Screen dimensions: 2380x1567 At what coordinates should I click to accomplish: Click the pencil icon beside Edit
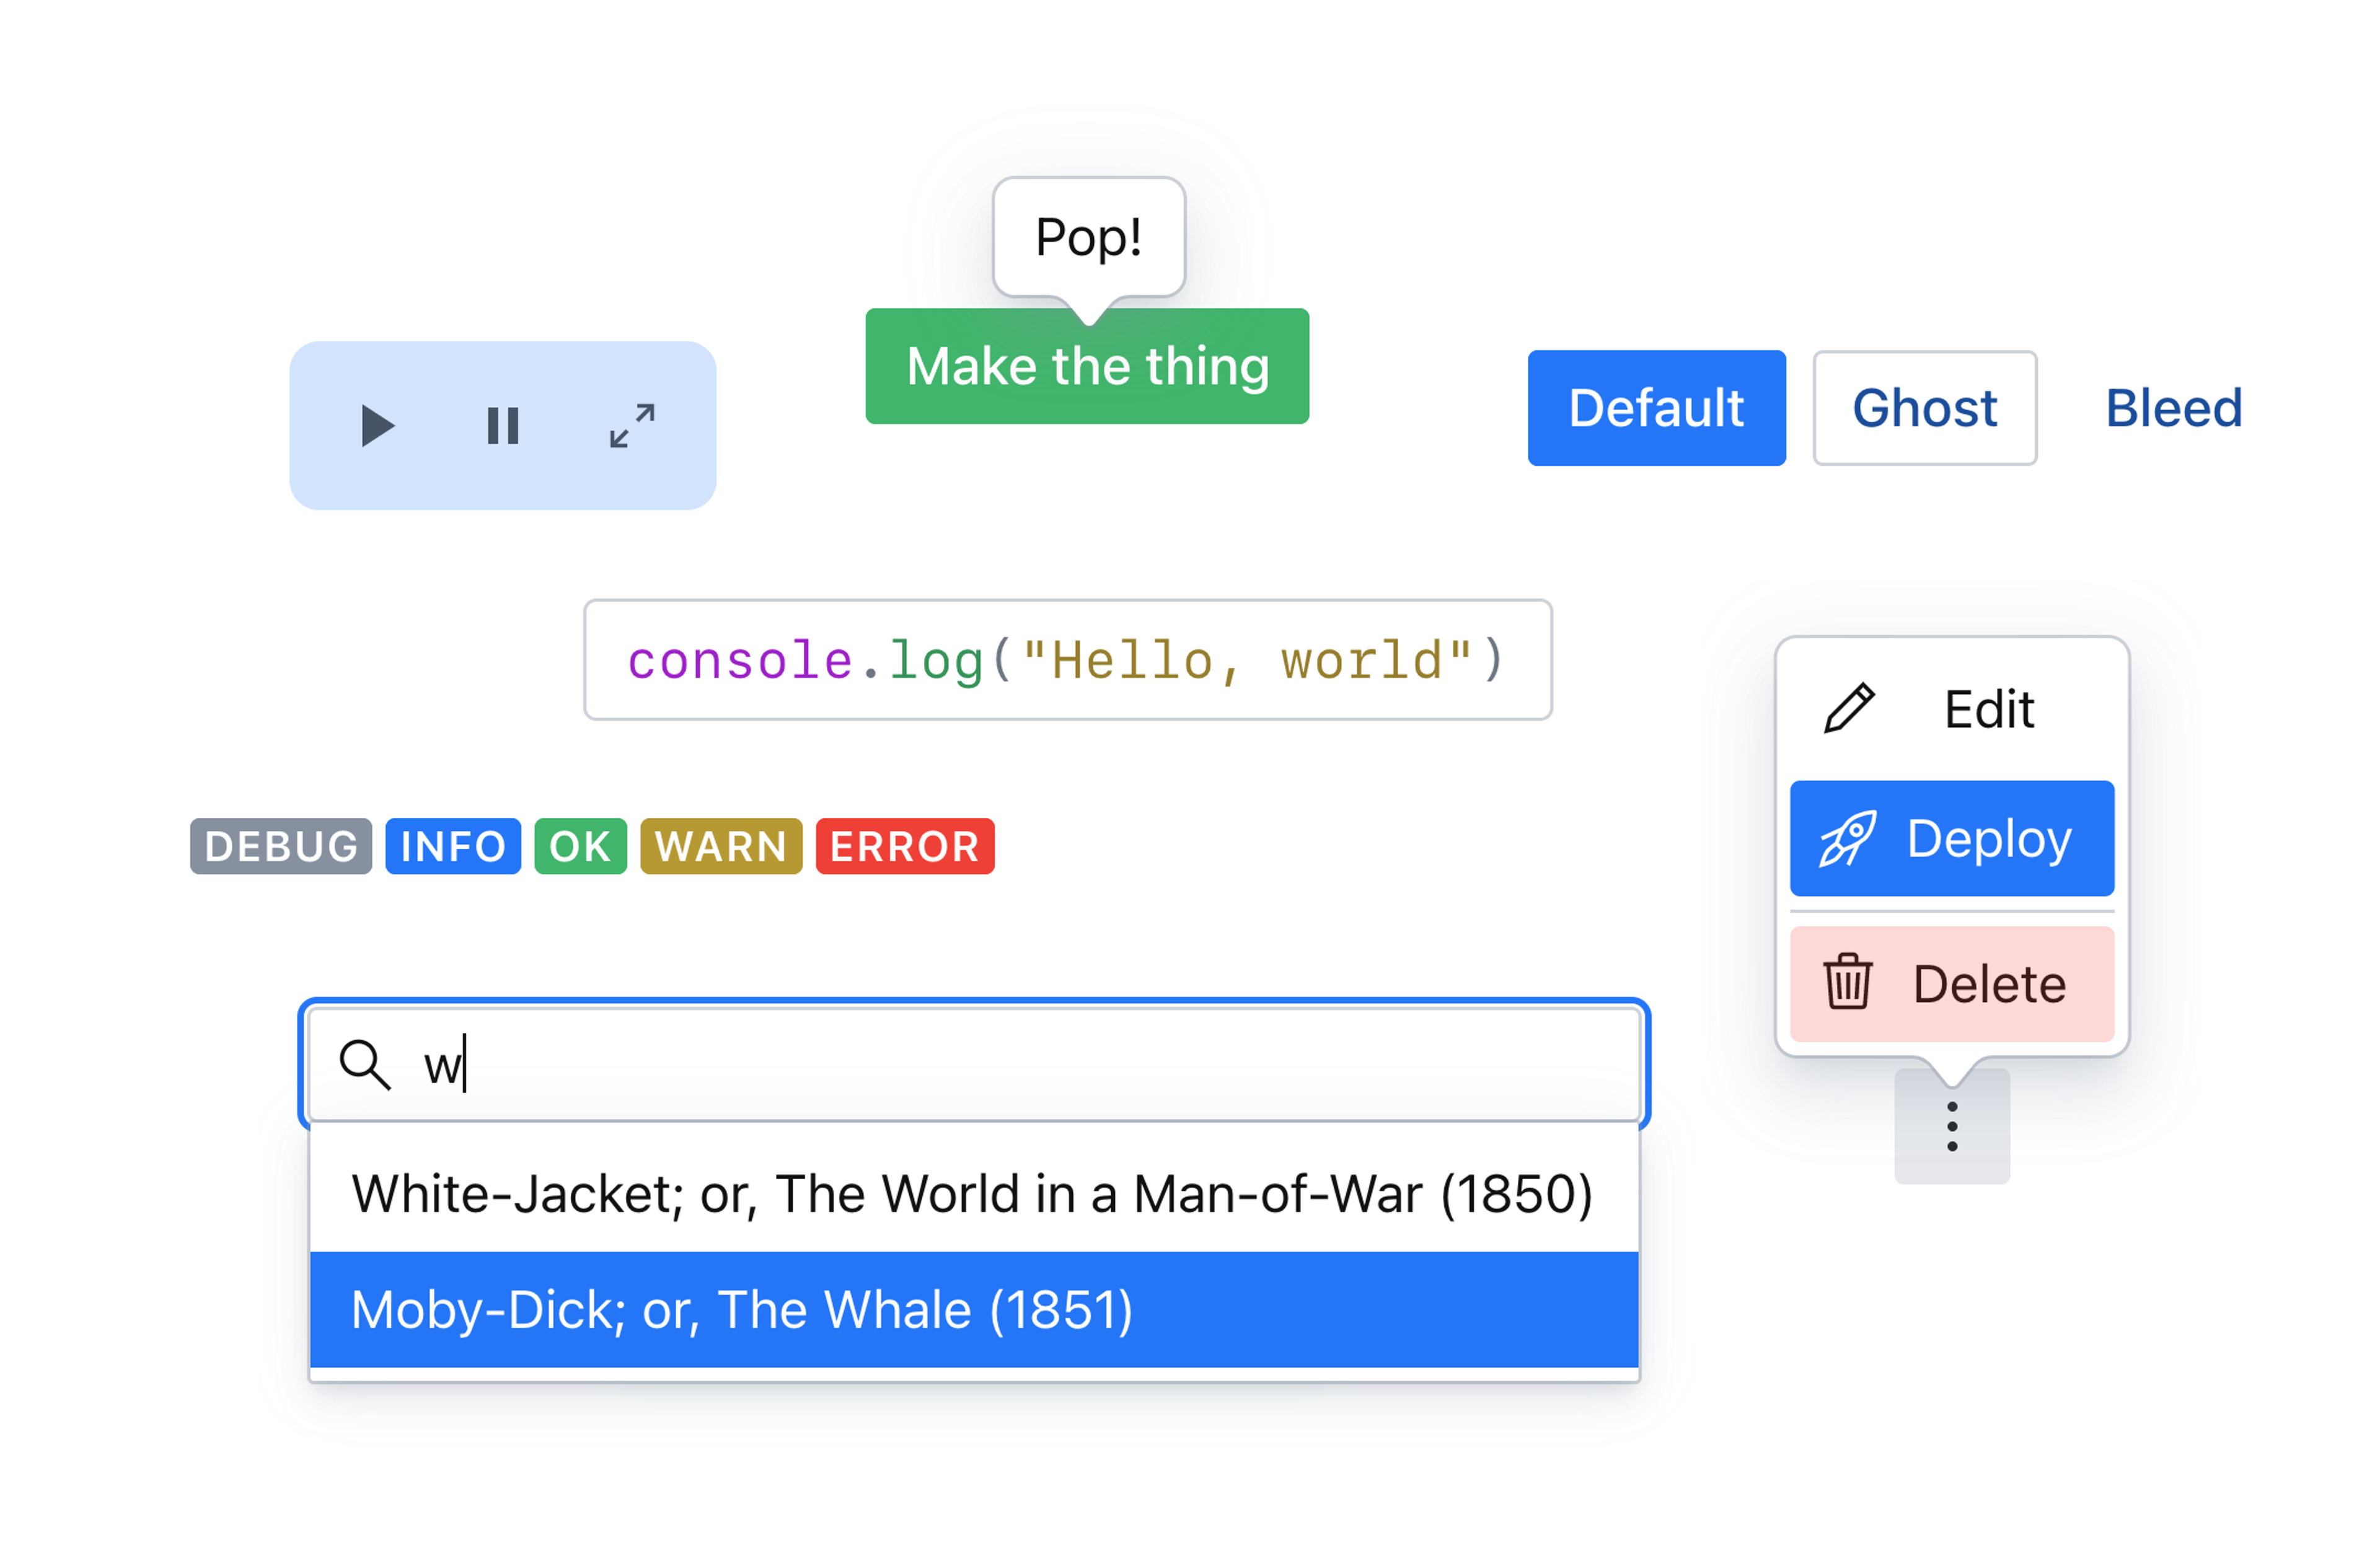[1848, 709]
